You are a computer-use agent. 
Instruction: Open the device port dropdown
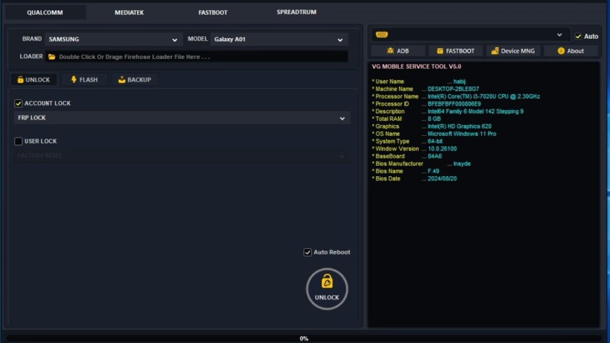click(x=471, y=35)
